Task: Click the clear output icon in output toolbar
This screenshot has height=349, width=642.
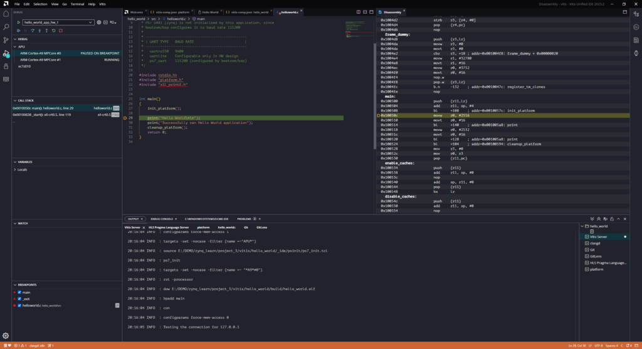Action: tap(605, 219)
